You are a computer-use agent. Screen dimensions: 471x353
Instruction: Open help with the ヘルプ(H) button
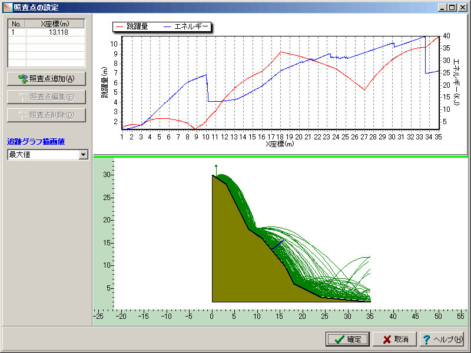[x=442, y=339]
